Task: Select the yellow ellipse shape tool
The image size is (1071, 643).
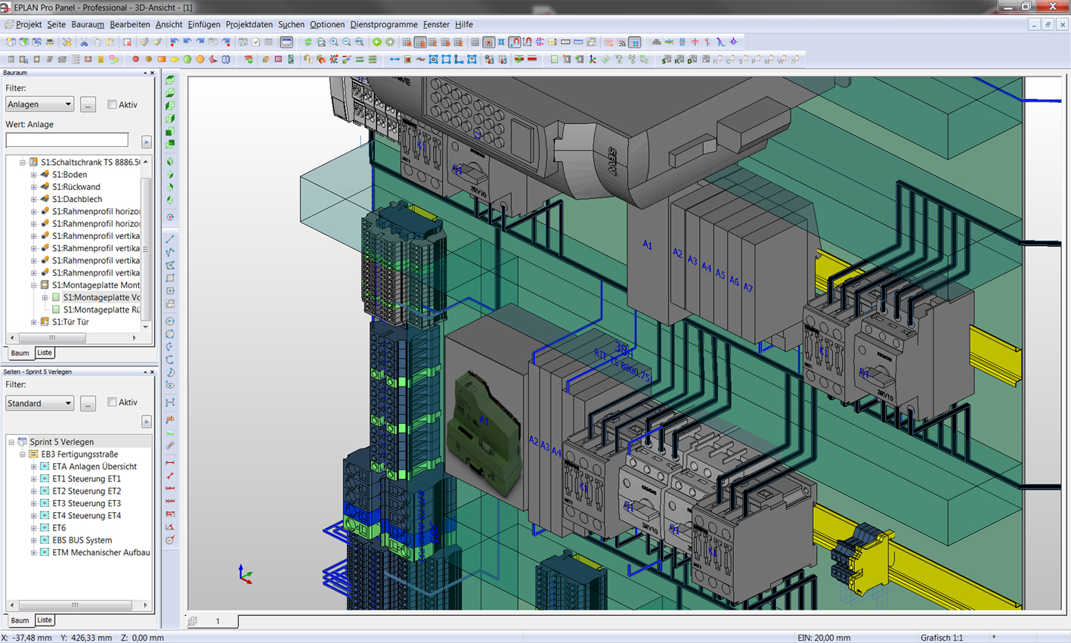Action: tap(175, 59)
